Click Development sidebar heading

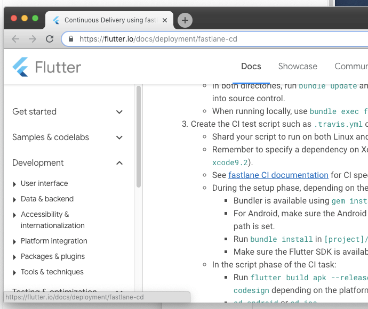(x=38, y=162)
